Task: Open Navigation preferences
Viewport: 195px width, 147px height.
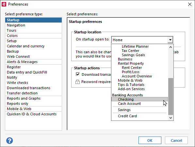Action: point(33,25)
